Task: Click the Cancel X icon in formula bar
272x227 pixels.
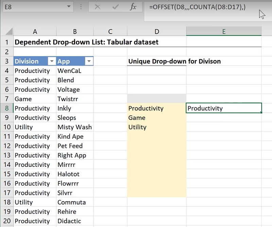Action: 98,7
